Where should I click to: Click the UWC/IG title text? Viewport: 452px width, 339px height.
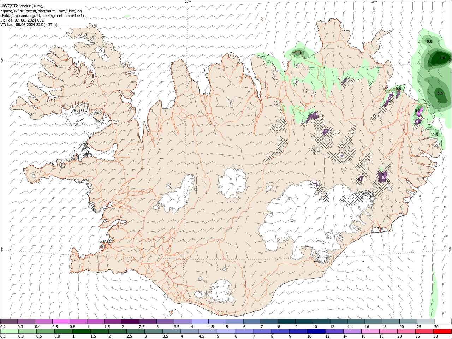point(8,6)
